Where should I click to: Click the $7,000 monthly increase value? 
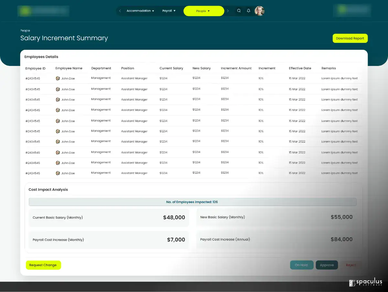pyautogui.click(x=176, y=240)
